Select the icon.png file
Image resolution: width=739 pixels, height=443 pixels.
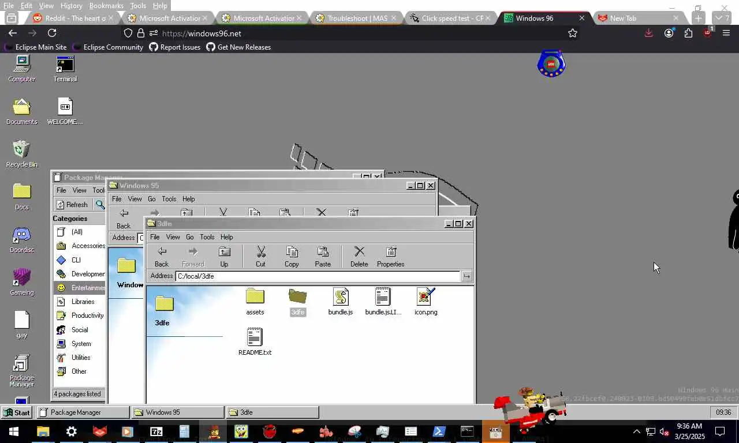(426, 302)
